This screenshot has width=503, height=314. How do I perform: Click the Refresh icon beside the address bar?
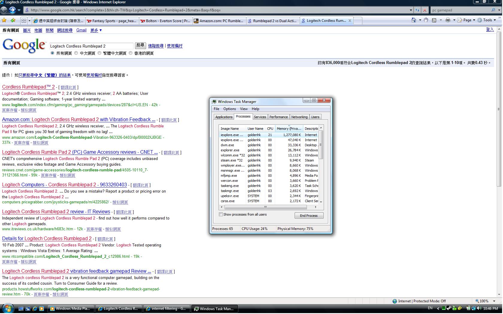click(417, 10)
